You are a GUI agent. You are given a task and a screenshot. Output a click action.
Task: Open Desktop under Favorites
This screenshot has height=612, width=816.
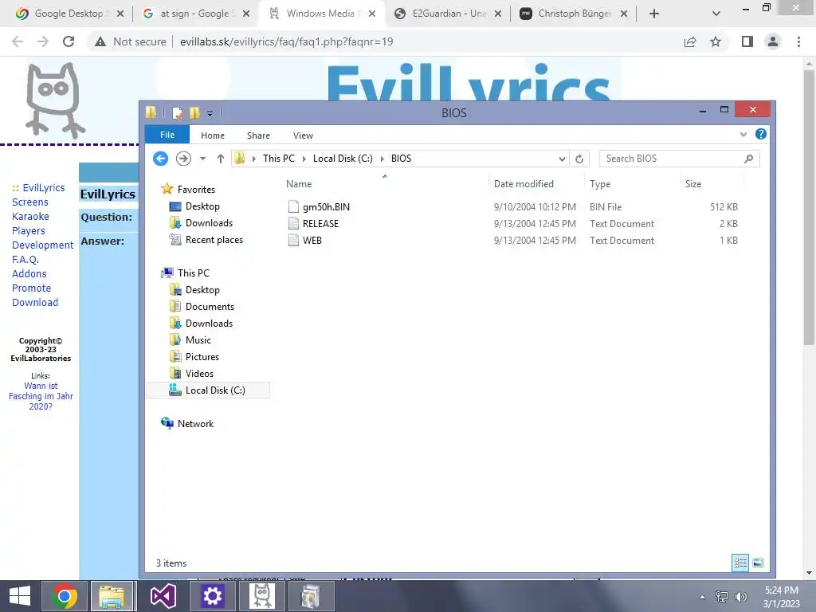click(202, 206)
